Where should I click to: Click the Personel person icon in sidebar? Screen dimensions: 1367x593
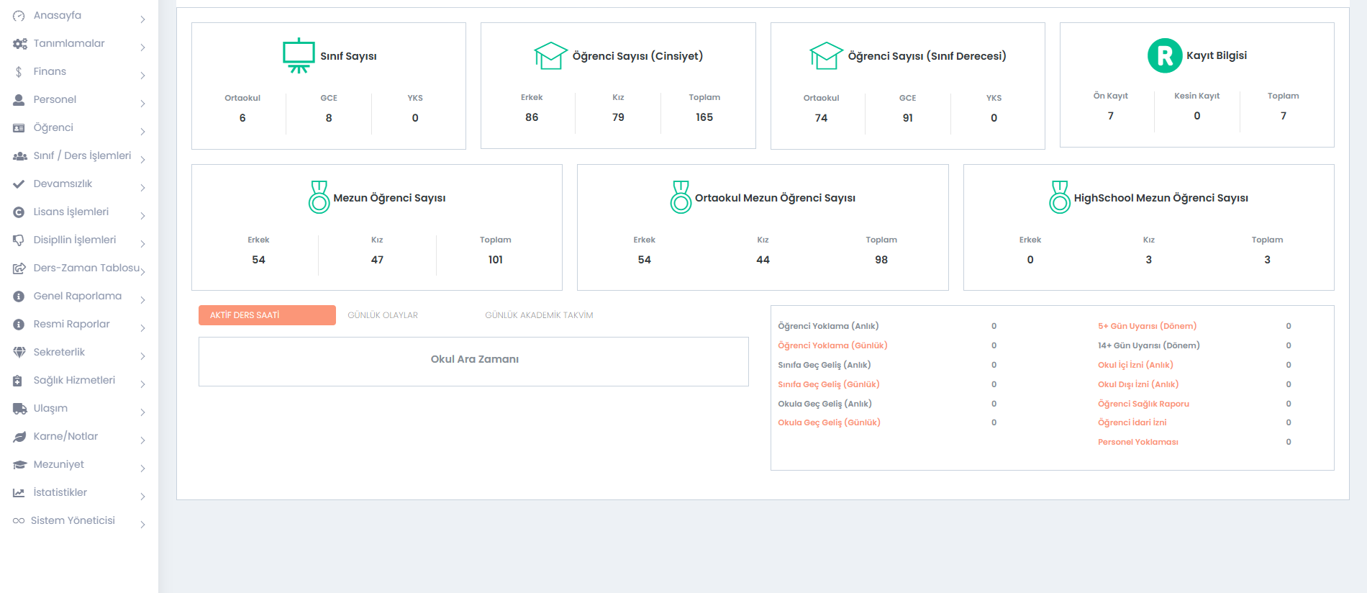pyautogui.click(x=19, y=100)
